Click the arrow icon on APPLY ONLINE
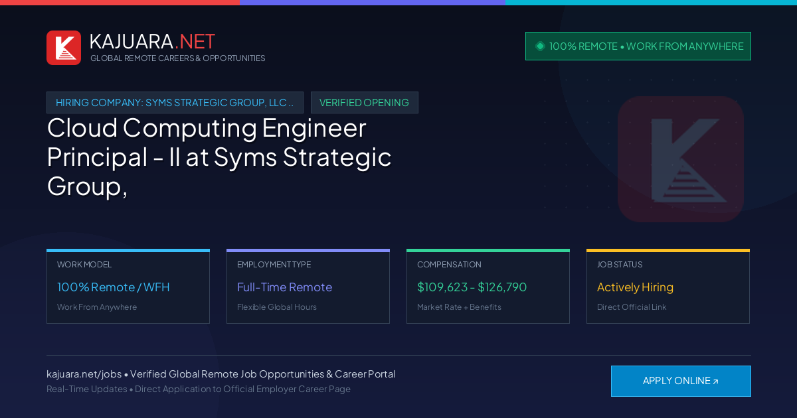The image size is (797, 418). pyautogui.click(x=715, y=382)
